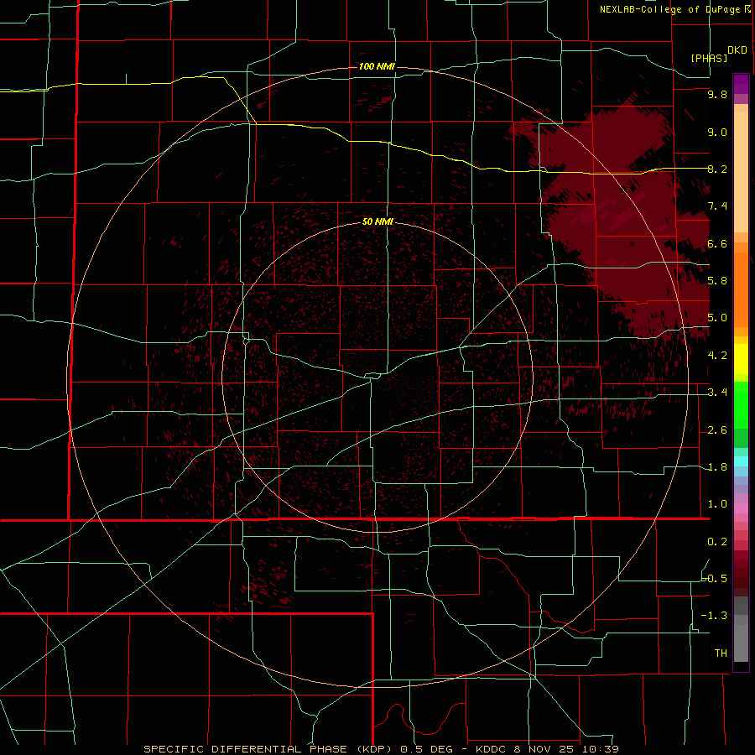Pick the yellow band on color scale

click(x=741, y=359)
